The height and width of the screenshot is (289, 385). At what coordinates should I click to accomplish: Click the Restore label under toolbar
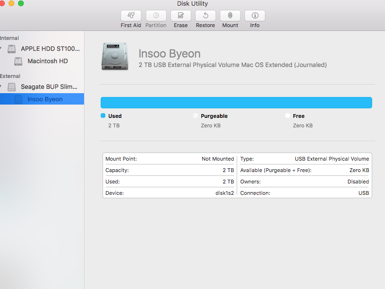coord(206,25)
